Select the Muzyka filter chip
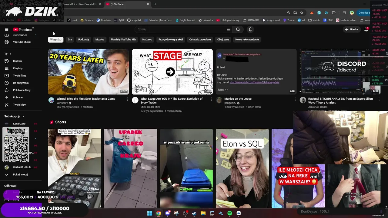Viewport: 388px width, 218px height. click(x=100, y=39)
